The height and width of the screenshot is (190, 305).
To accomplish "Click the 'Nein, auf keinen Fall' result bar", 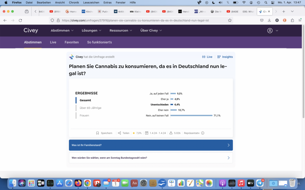I will (191, 115).
